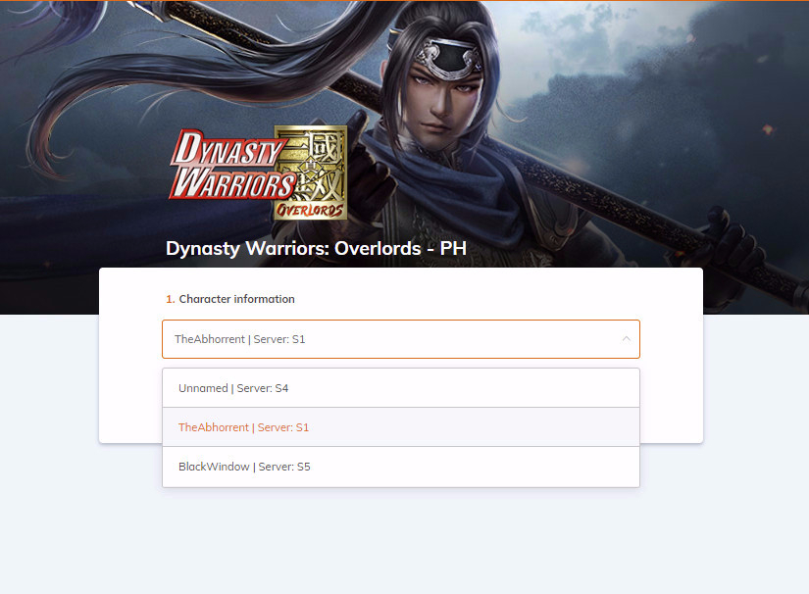Click the character selection combo box
The width and height of the screenshot is (809, 594).
click(x=401, y=339)
